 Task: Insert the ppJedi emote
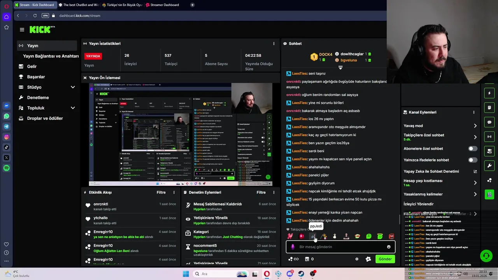[312, 236]
